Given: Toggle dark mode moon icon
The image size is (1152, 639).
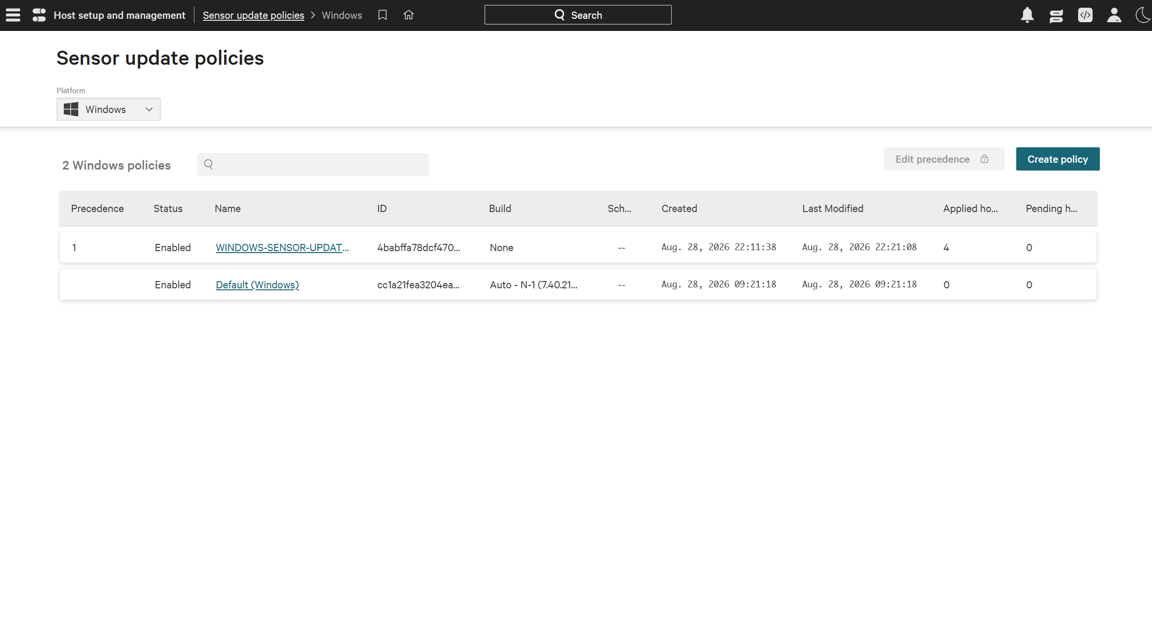Looking at the screenshot, I should pyautogui.click(x=1143, y=15).
